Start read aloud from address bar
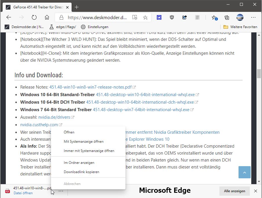 (135, 18)
